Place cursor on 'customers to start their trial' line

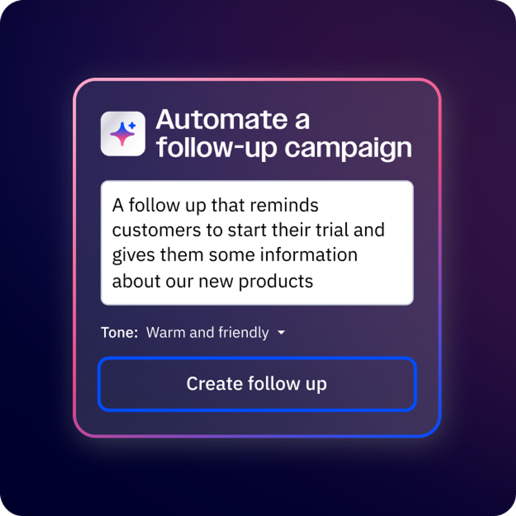213,230
